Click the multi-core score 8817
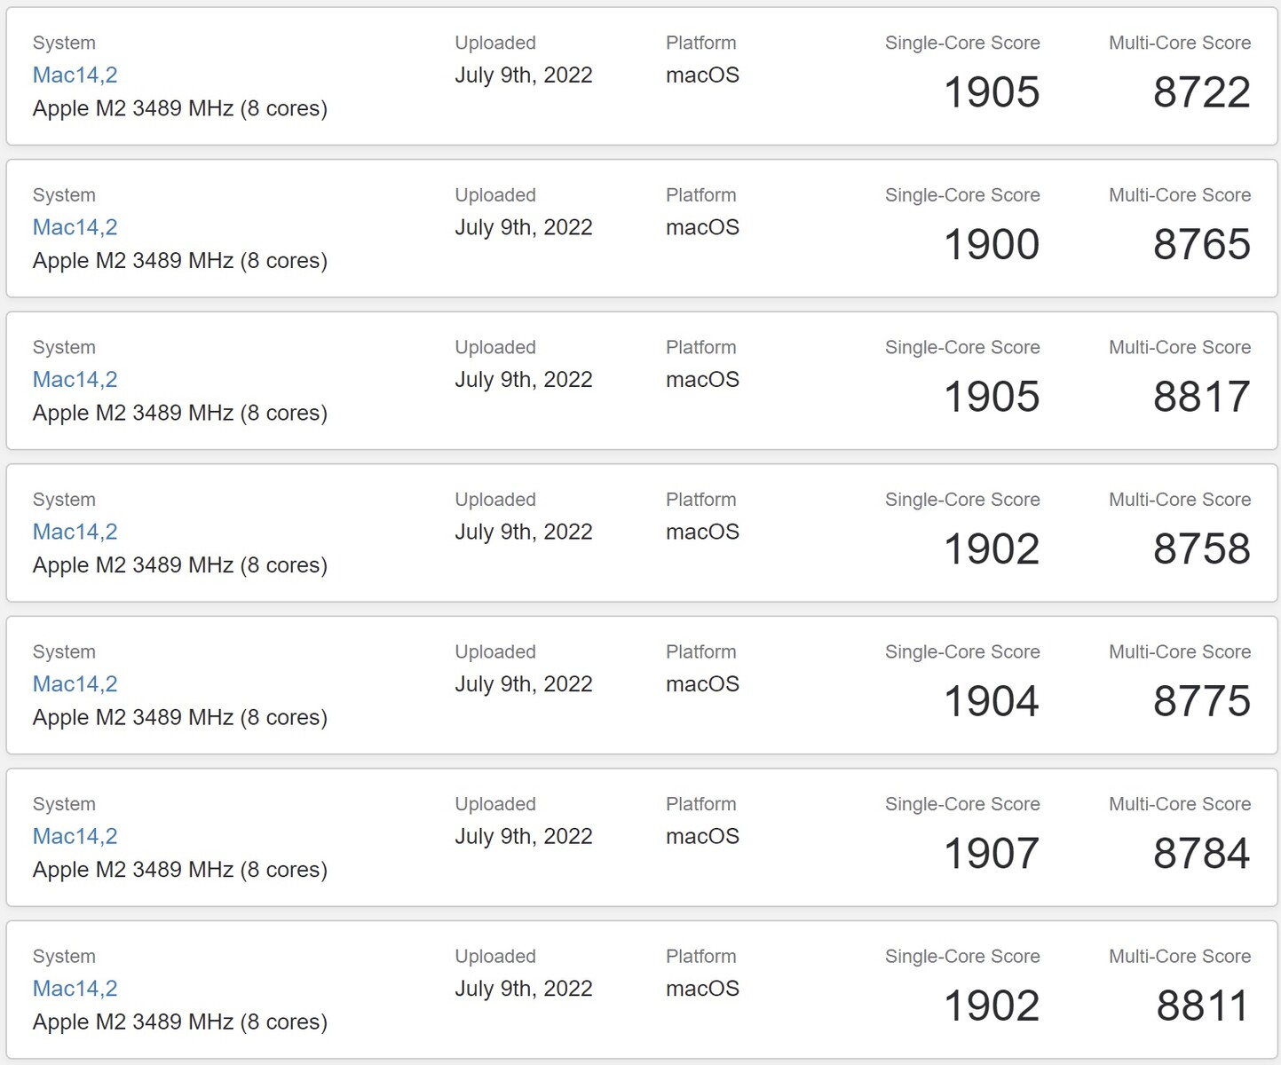This screenshot has height=1065, width=1281. coord(1202,397)
